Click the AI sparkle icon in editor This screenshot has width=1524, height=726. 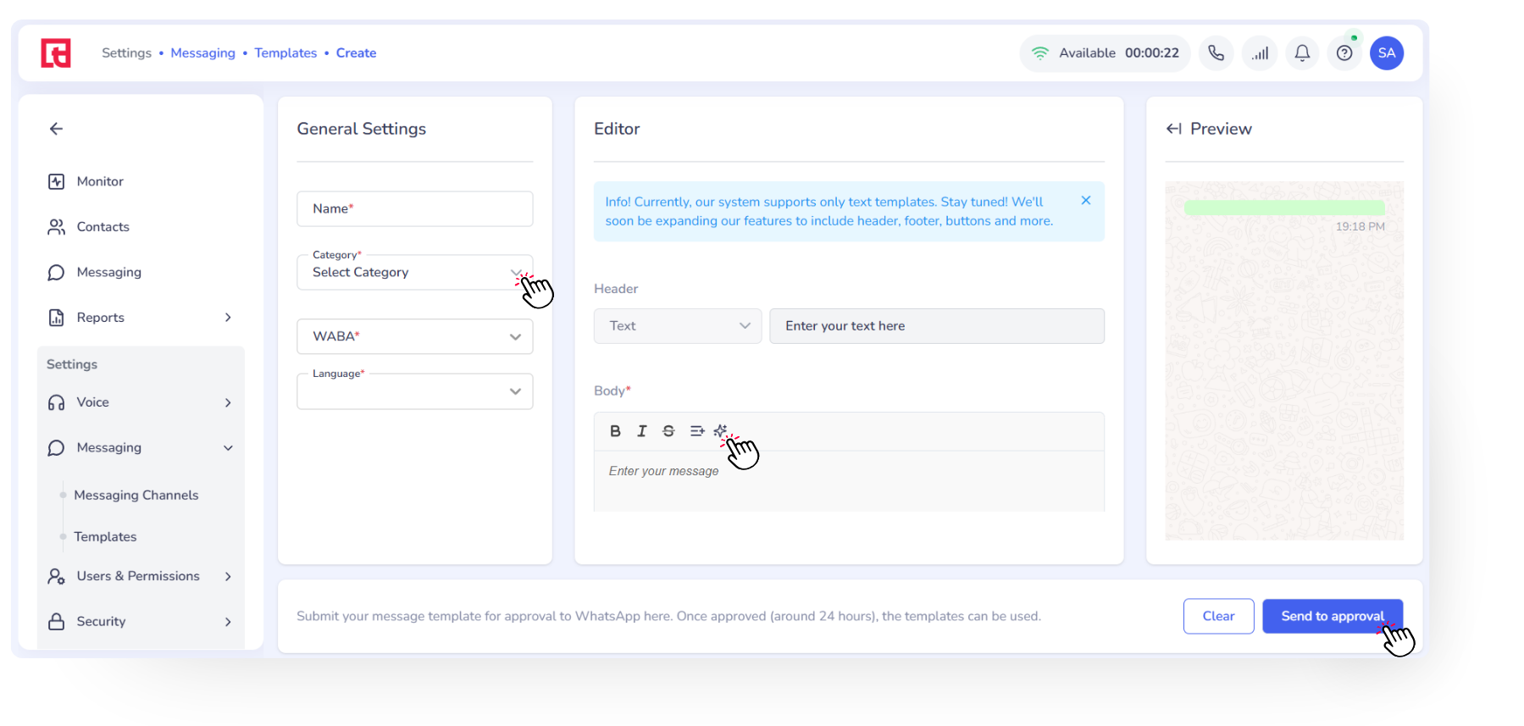click(721, 431)
